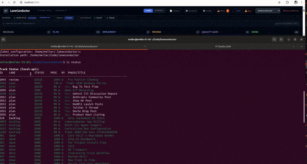
Task: Open the browser three-dot menu
Action: tap(302, 3)
